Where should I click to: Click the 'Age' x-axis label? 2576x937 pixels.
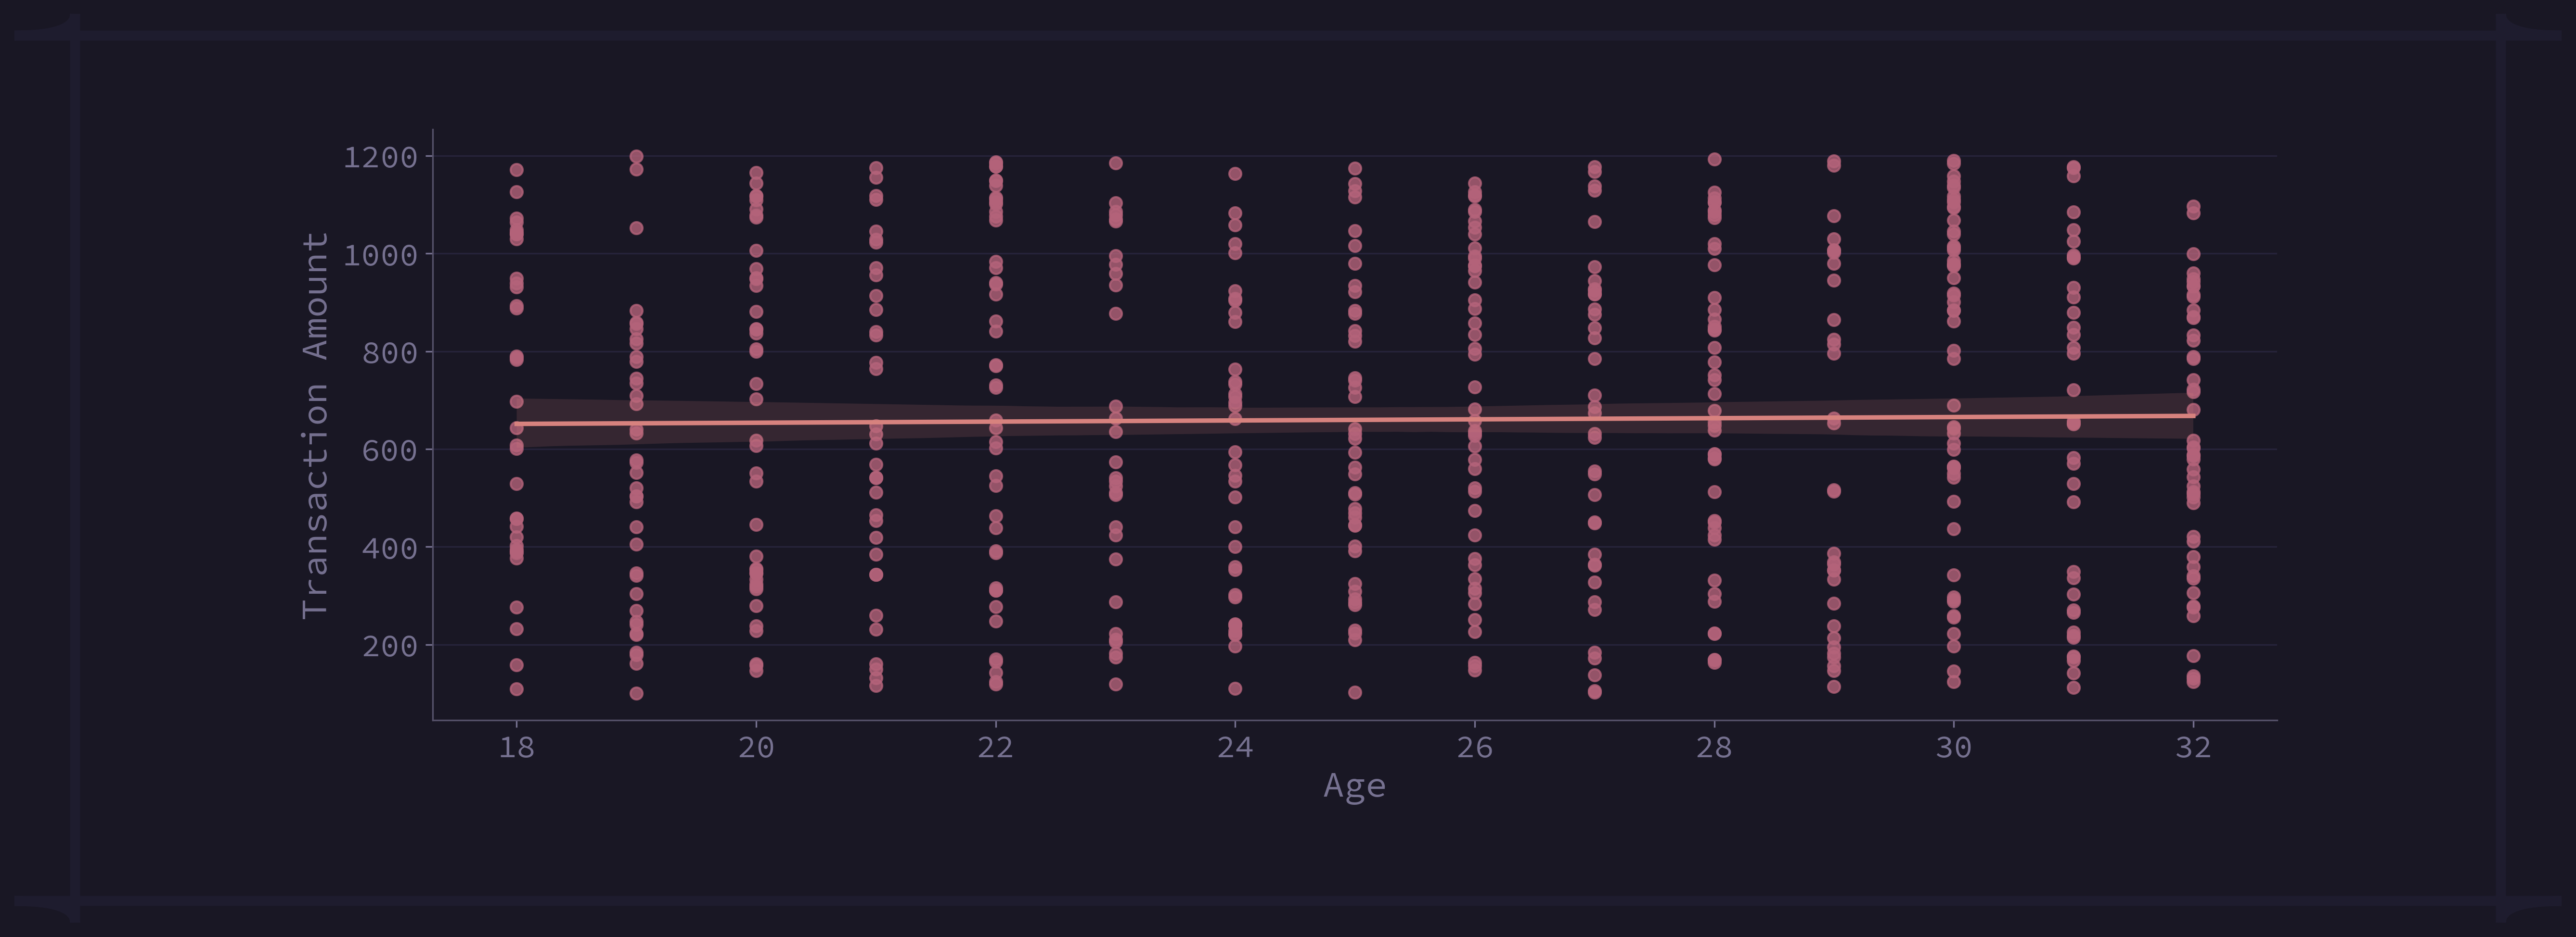pyautogui.click(x=1354, y=786)
